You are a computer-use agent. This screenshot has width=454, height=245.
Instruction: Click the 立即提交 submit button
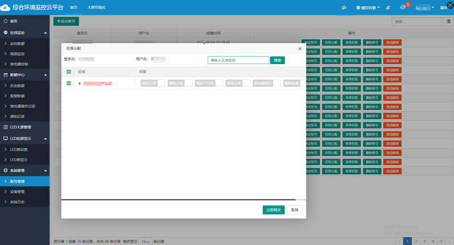(274, 210)
